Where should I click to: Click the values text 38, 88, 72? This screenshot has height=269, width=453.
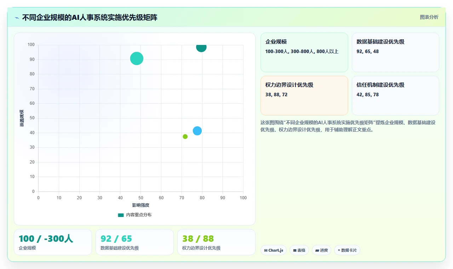(276, 95)
